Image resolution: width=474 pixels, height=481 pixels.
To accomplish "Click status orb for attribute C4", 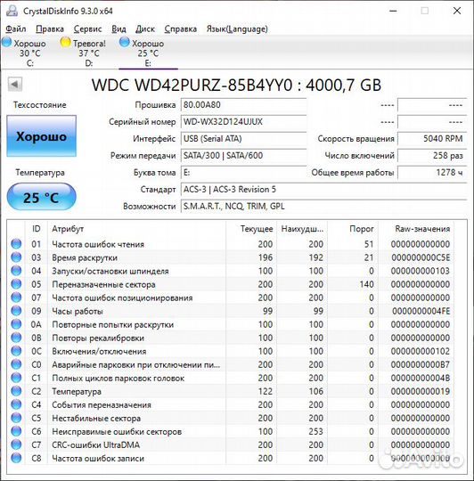I will click(x=16, y=404).
